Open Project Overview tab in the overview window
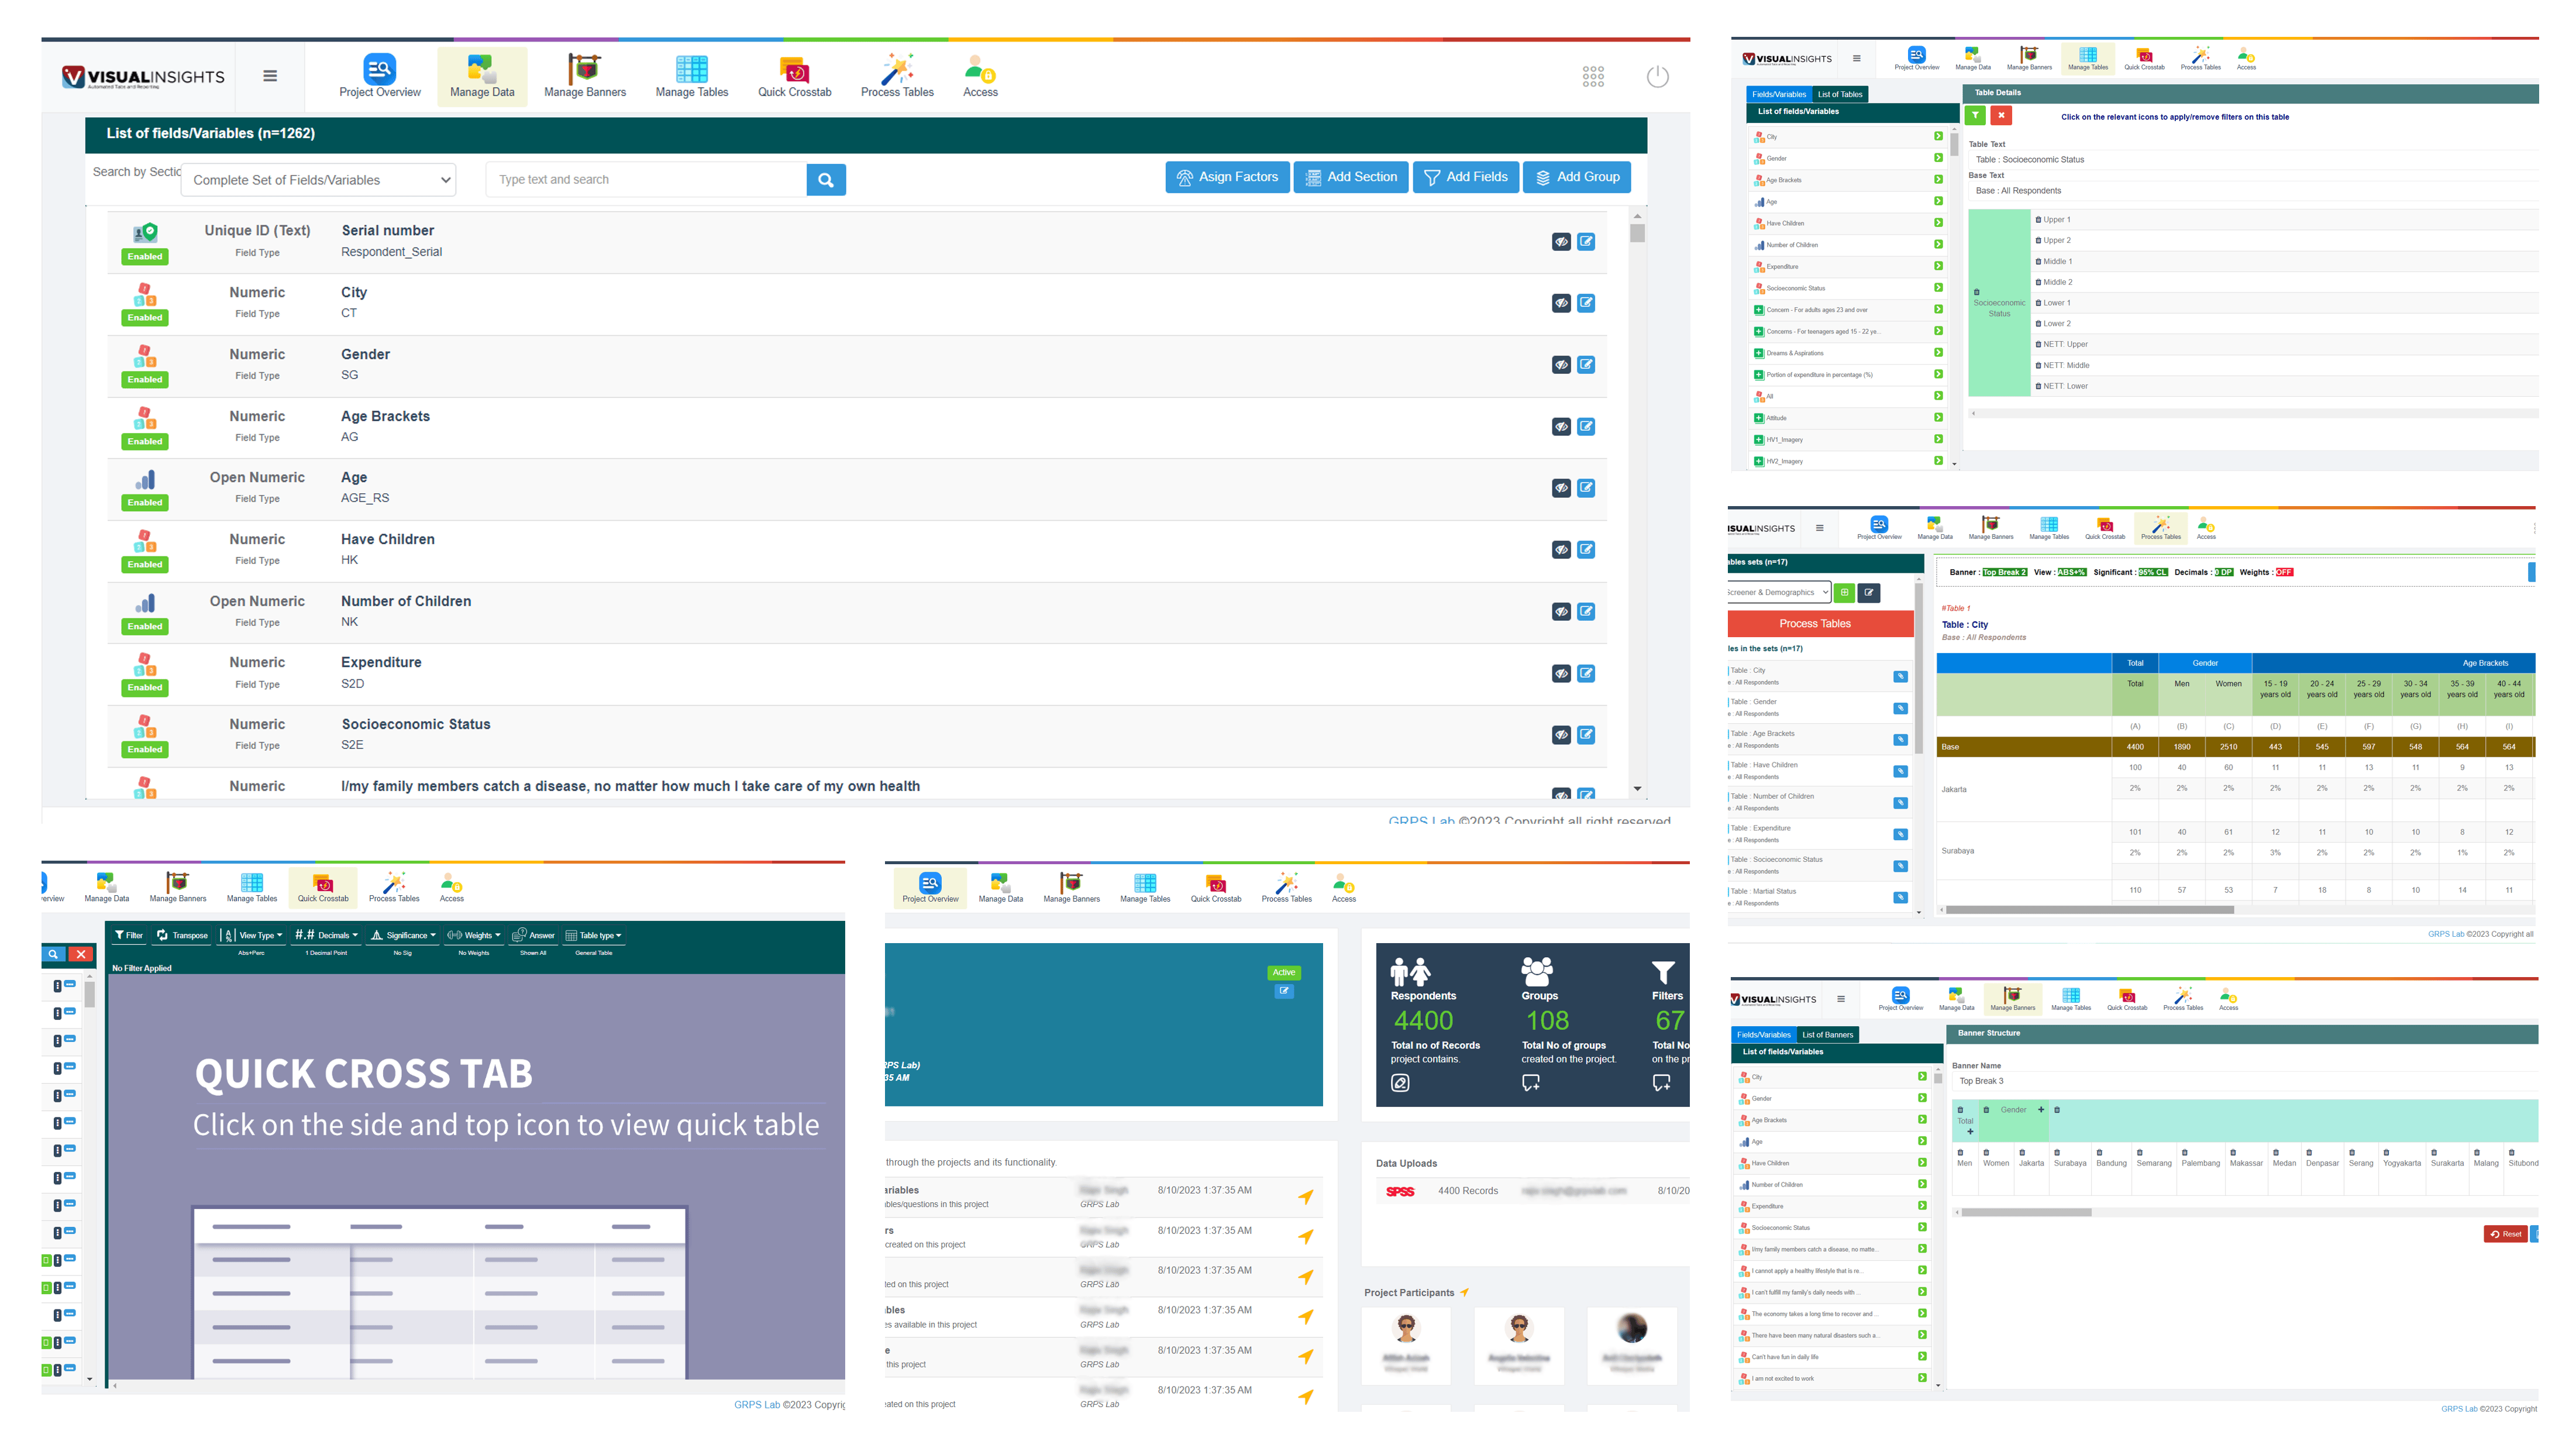Viewport: 2576px width, 1451px height. point(930,888)
